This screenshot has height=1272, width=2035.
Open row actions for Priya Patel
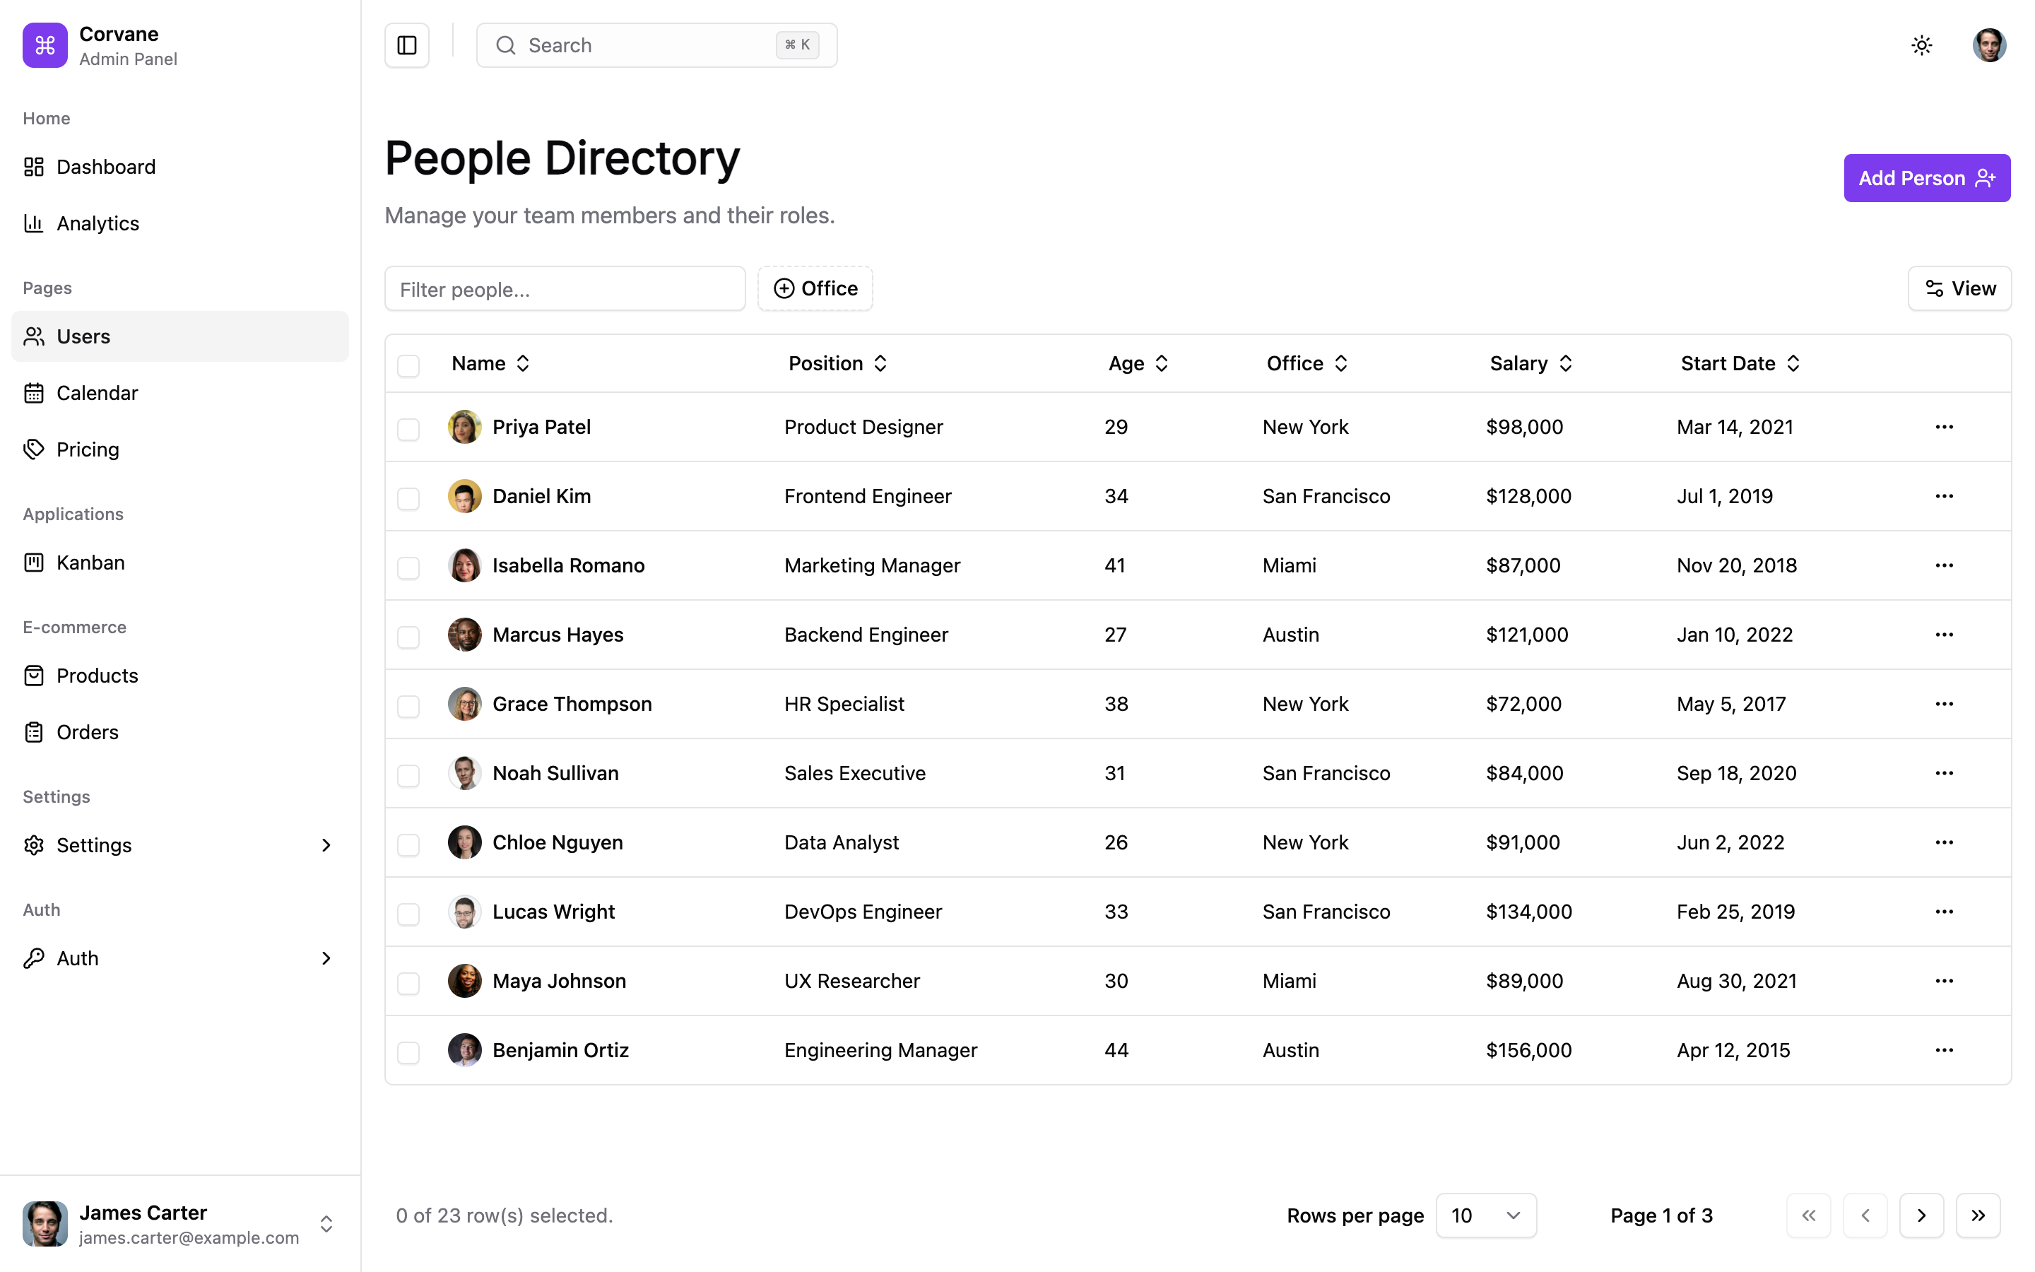coord(1944,428)
